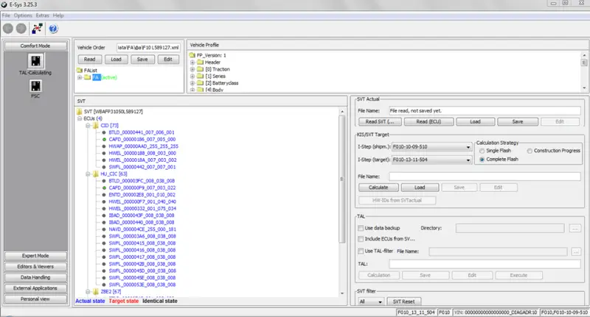The image size is (590, 317).
Task: Open the Extras menu
Action: click(x=43, y=15)
